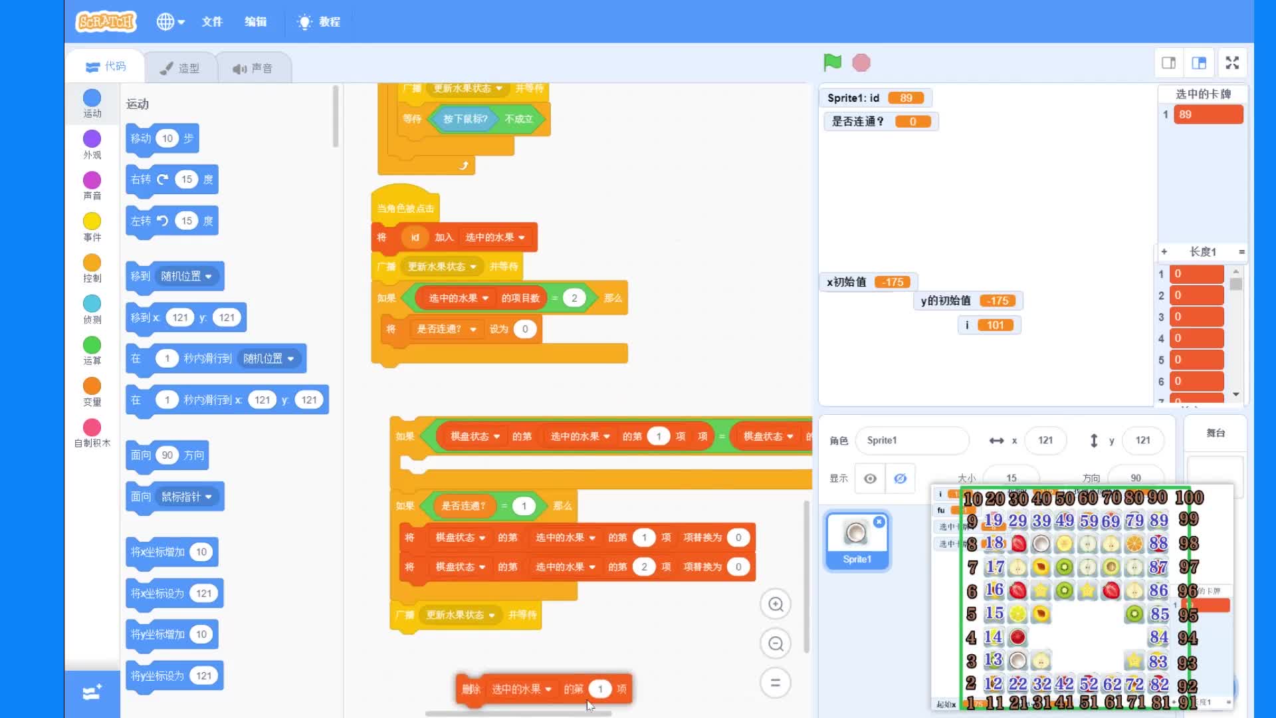
Task: Switch to the 声音 sounds tab
Action: tap(253, 68)
